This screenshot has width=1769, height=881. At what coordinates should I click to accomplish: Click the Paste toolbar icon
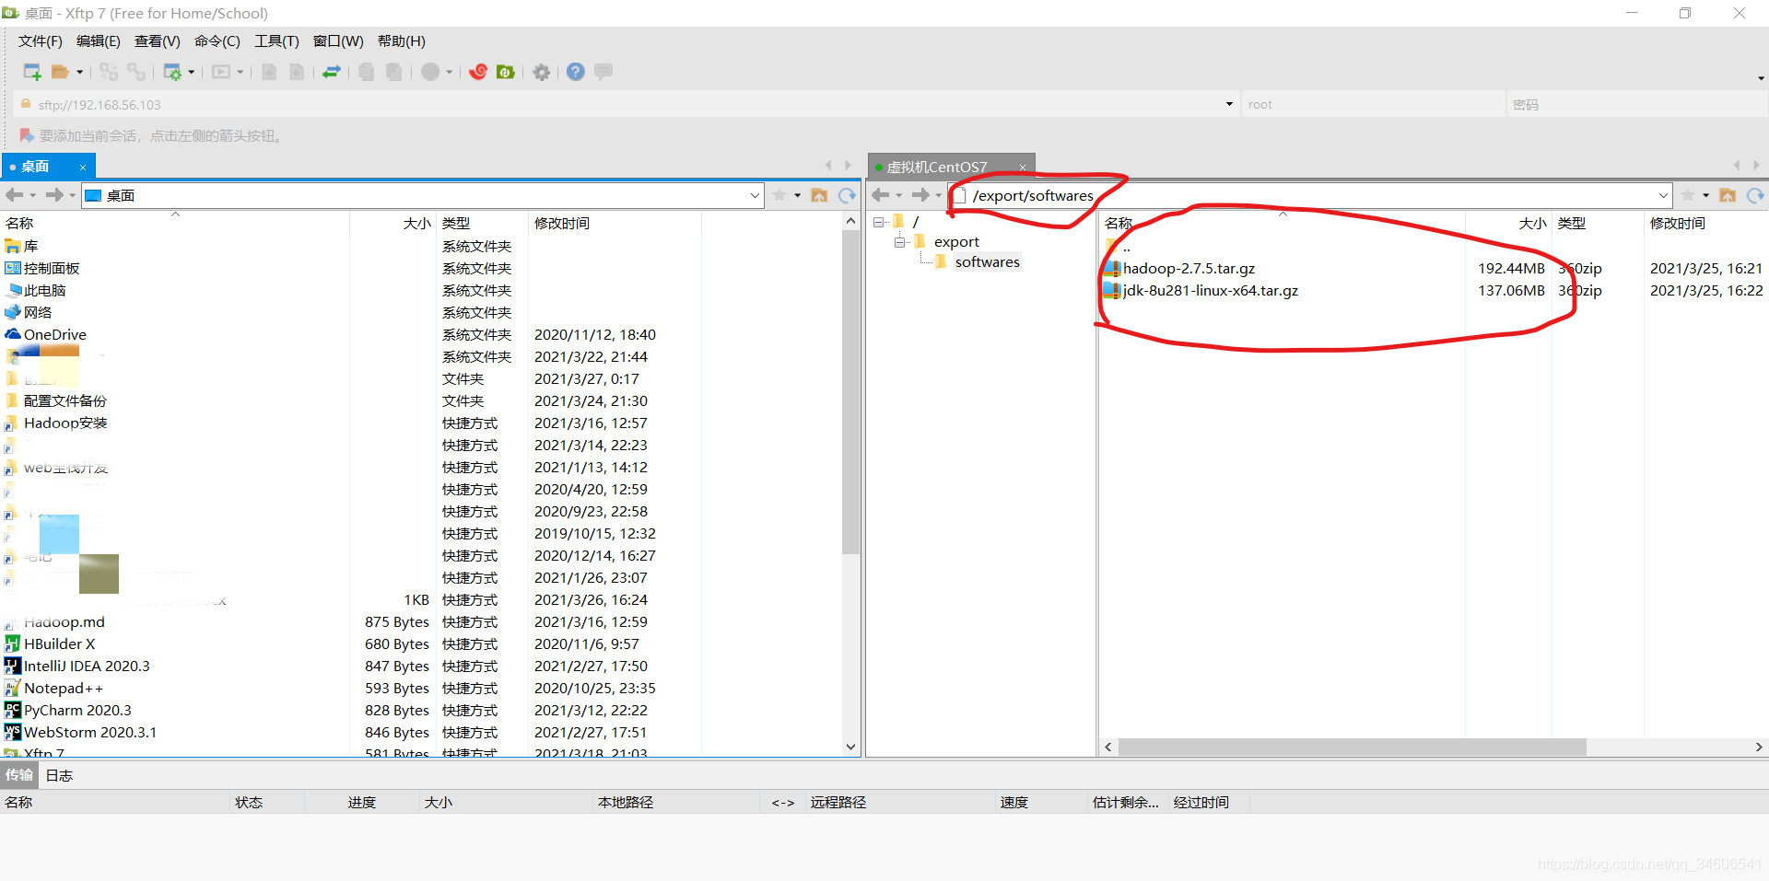pyautogui.click(x=393, y=72)
